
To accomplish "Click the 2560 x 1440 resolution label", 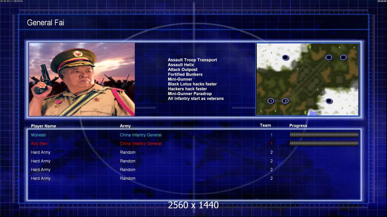I will click(x=193, y=205).
